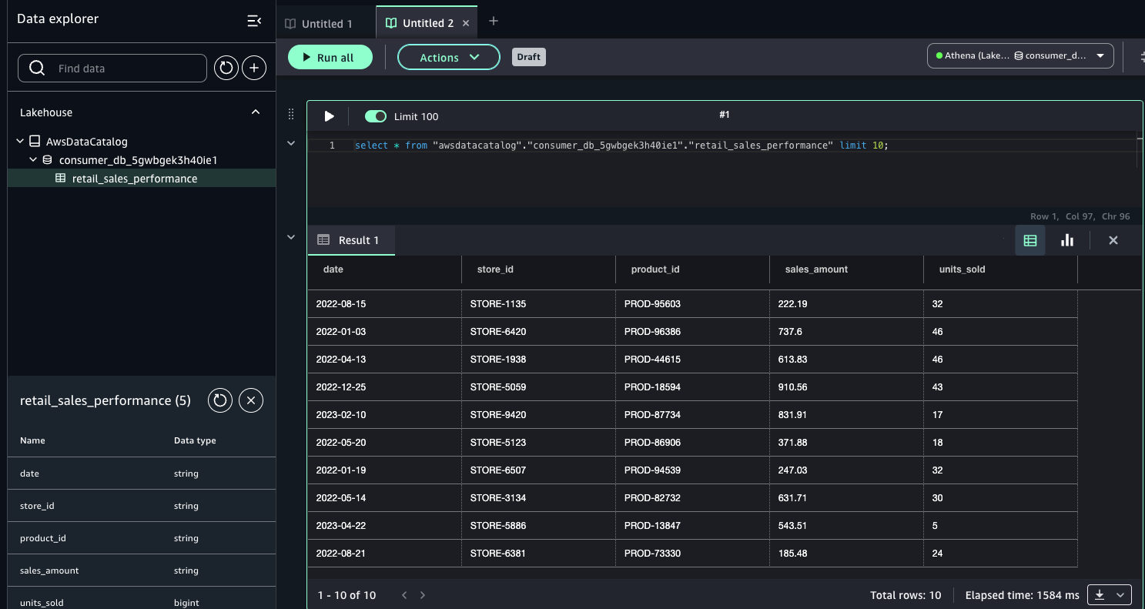Image resolution: width=1145 pixels, height=609 pixels.
Task: Click the retail_sales_performance table icon
Action: click(x=61, y=179)
